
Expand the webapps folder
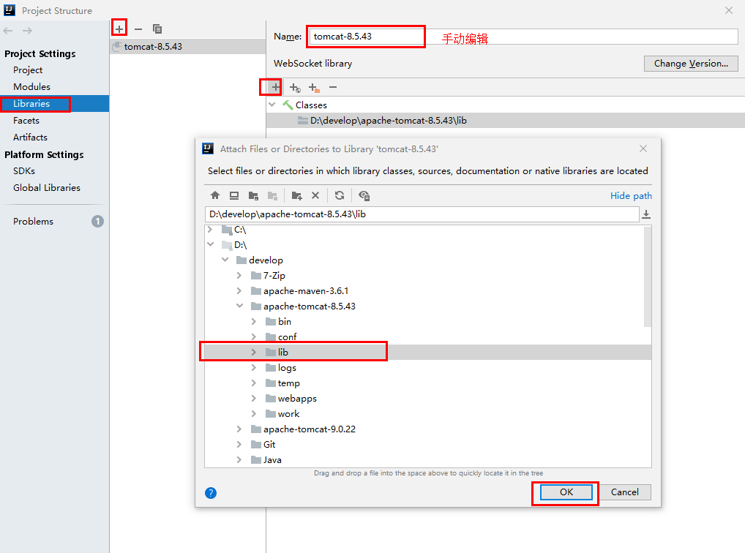coord(254,398)
